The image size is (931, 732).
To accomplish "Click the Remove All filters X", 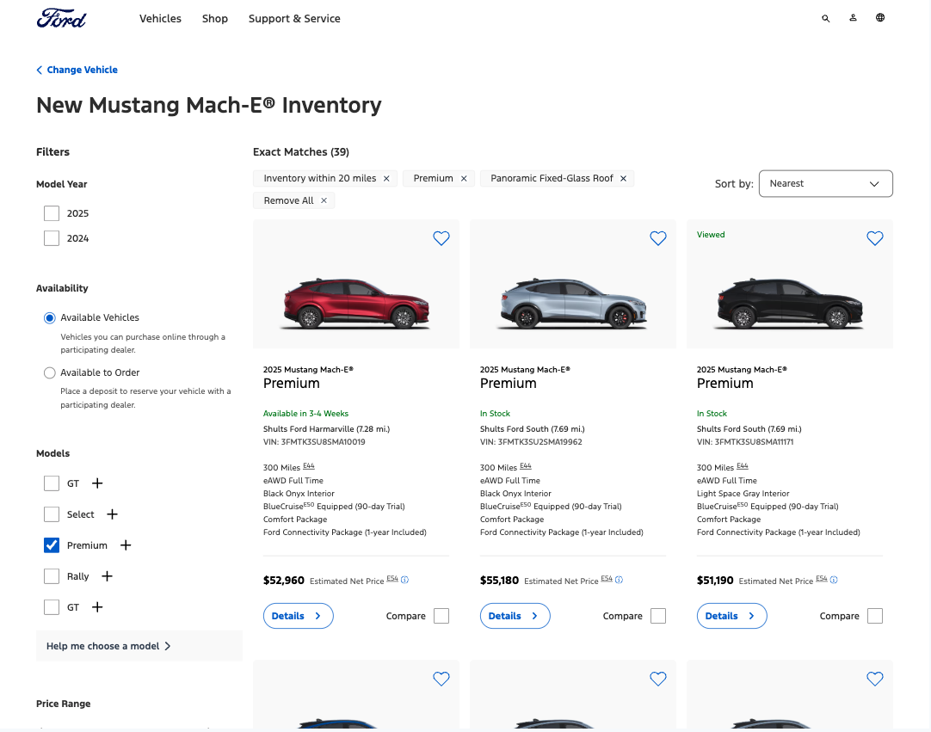I will [324, 200].
